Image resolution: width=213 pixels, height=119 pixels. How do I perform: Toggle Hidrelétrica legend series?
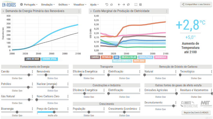[x=146, y=57]
